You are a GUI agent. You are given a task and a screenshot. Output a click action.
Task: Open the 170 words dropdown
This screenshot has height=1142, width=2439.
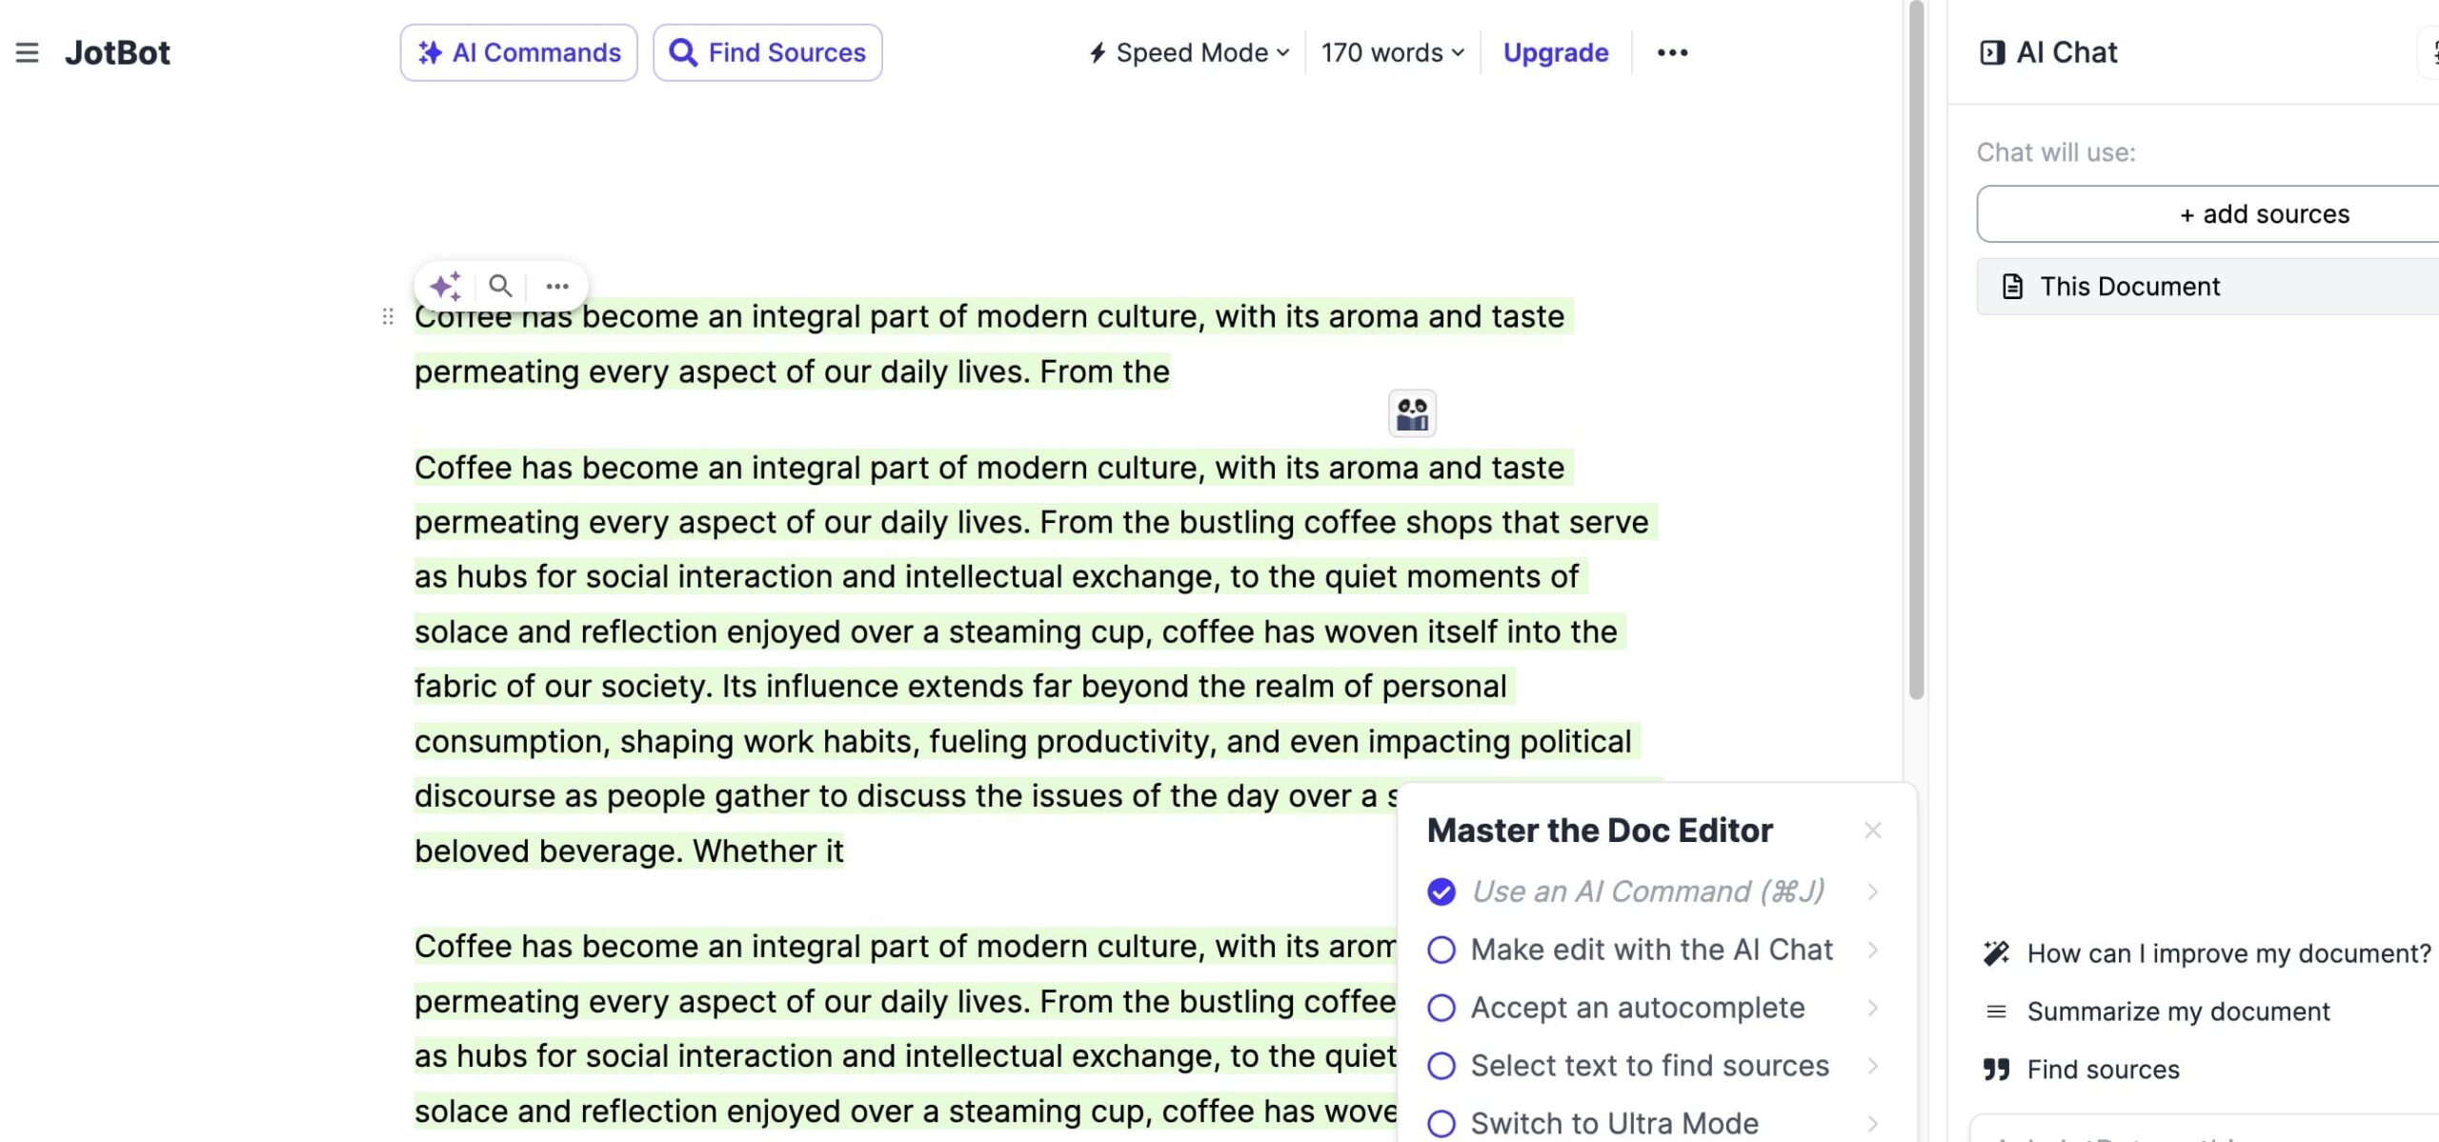[1392, 52]
